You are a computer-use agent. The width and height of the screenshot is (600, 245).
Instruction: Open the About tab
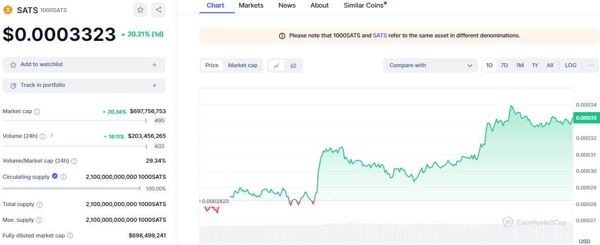tap(319, 6)
